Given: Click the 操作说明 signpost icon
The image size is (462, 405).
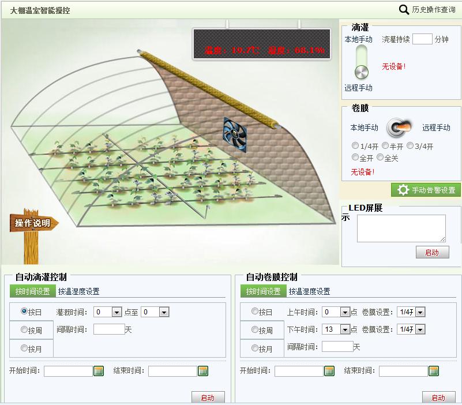Looking at the screenshot, I should (x=32, y=222).
